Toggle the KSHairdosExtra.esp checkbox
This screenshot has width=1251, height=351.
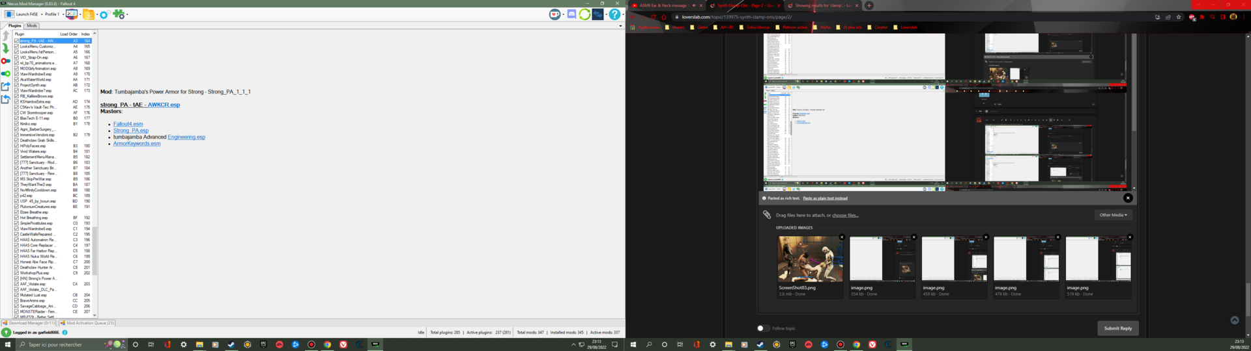[16, 101]
